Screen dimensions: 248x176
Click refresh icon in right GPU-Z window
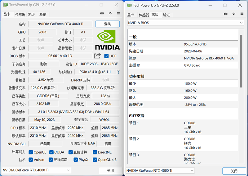[234, 14]
